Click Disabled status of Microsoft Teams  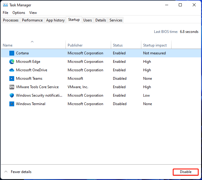pos(120,79)
